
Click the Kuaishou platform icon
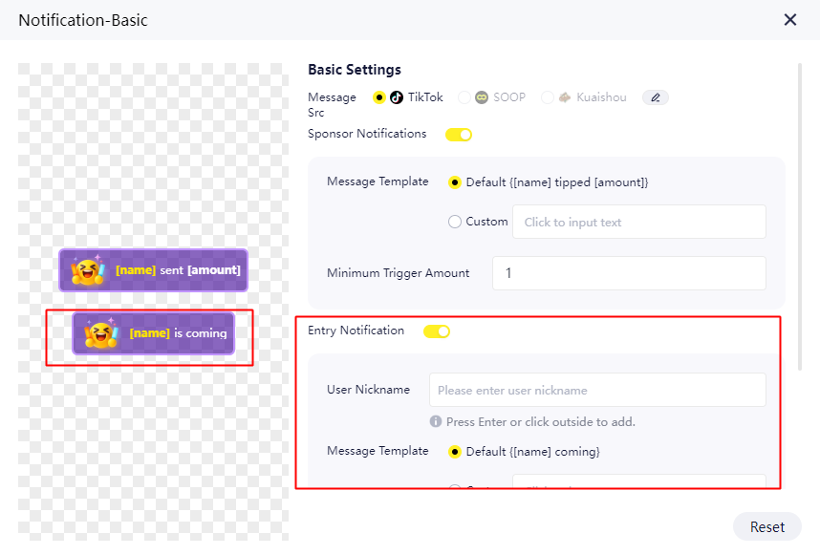pos(565,97)
